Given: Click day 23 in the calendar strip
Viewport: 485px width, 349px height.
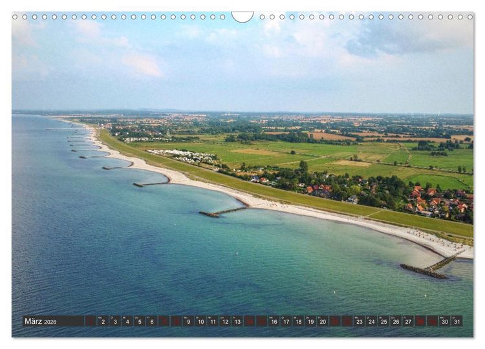Looking at the screenshot, I should [360, 321].
